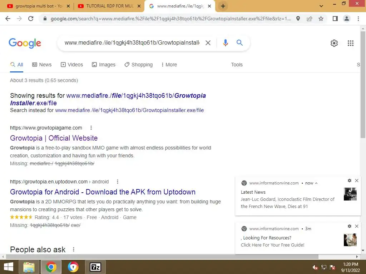
Task: Select the Videos results tab
Action: click(71, 65)
